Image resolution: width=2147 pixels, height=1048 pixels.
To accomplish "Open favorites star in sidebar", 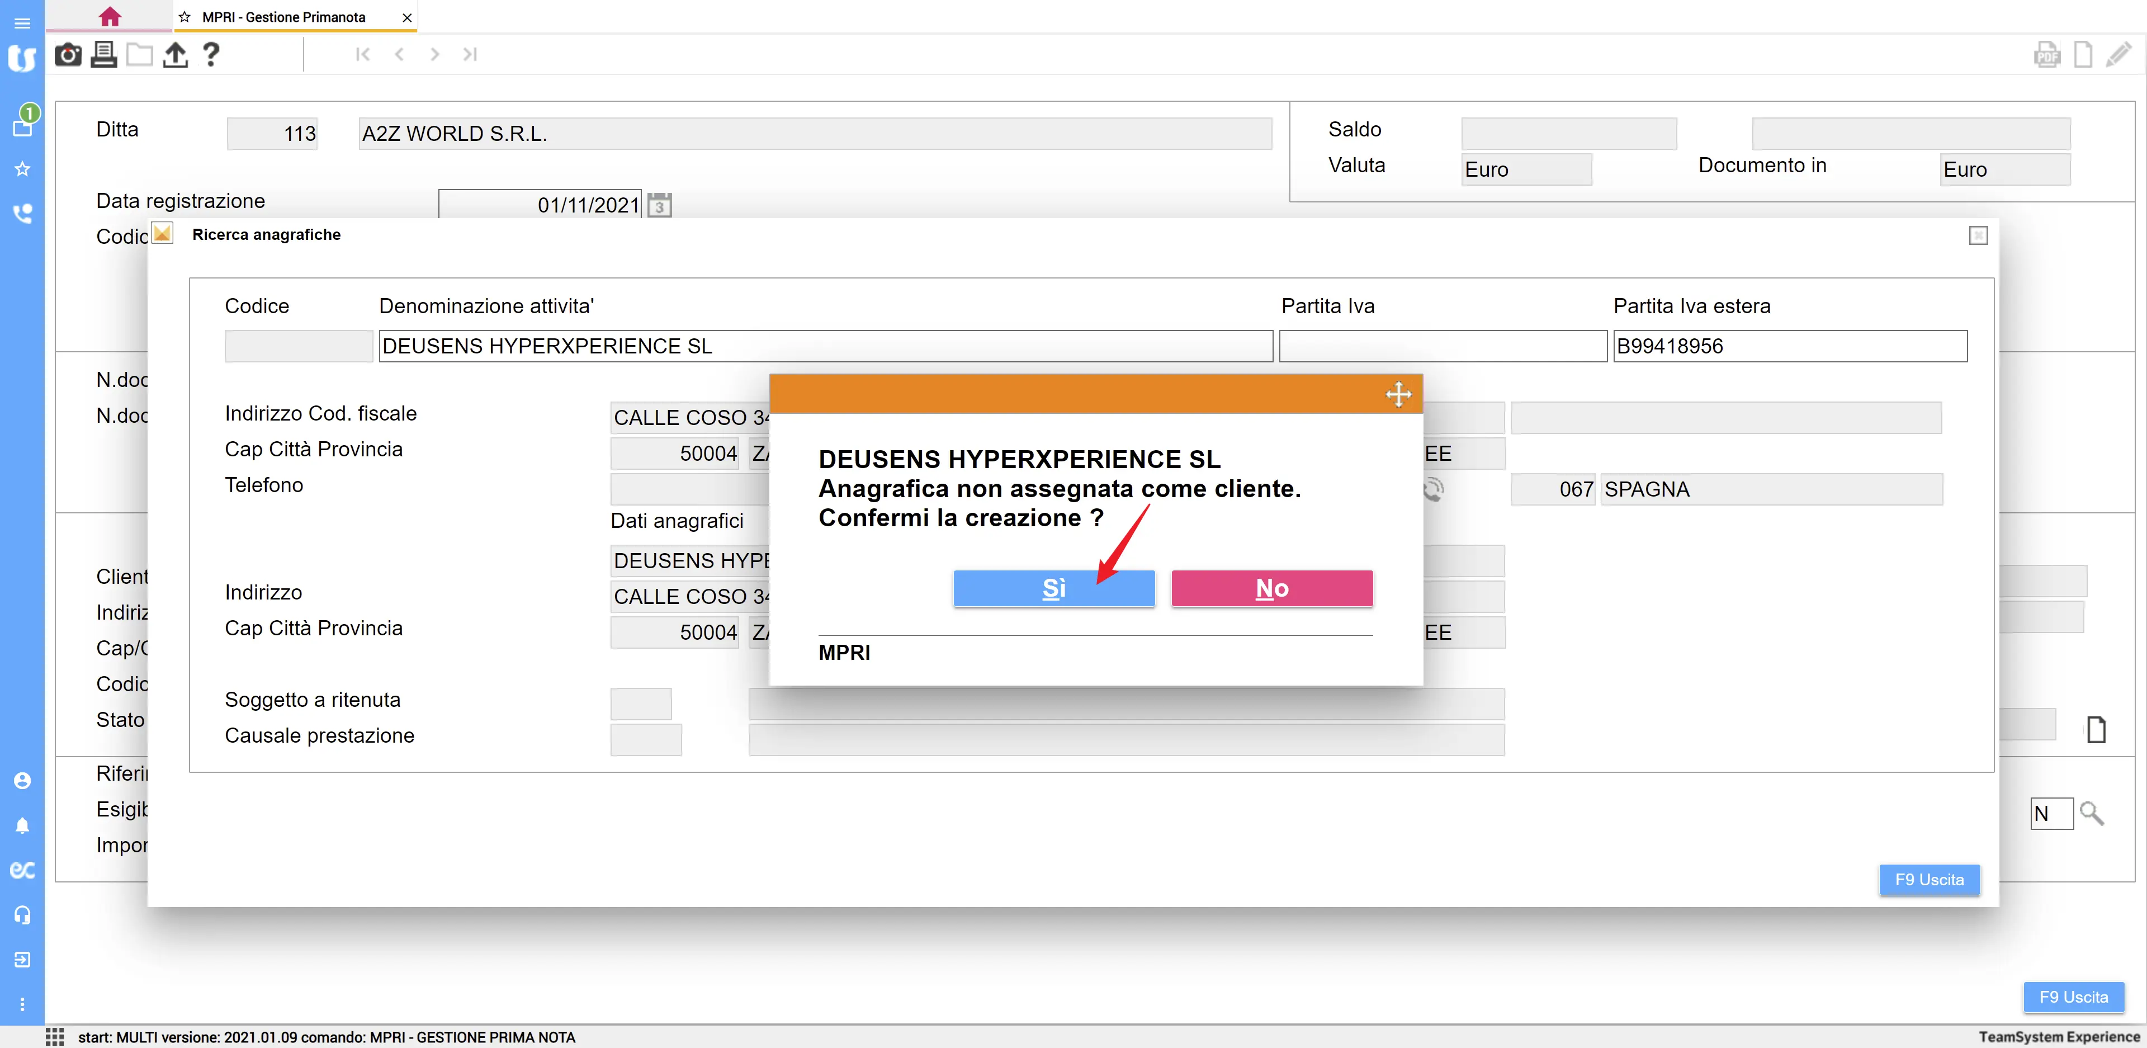I will (22, 169).
